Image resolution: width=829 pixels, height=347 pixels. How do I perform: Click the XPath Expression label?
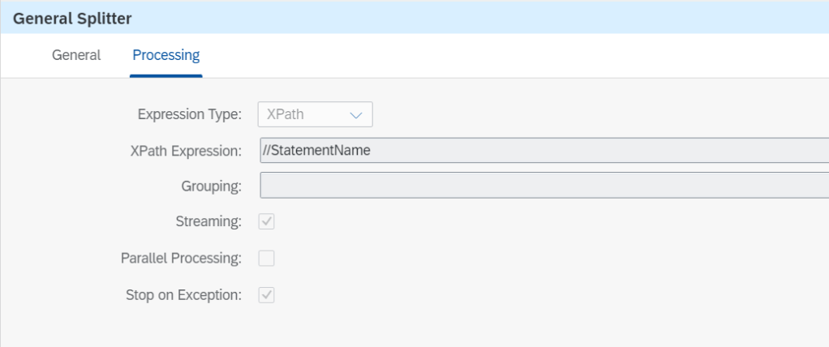tap(186, 150)
